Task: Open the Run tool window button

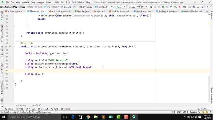Action: (9, 109)
